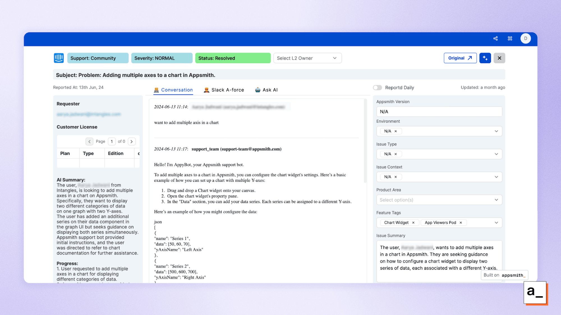Click the AI sparkle button near Original
Screen dimensions: 561x315
pyautogui.click(x=485, y=58)
